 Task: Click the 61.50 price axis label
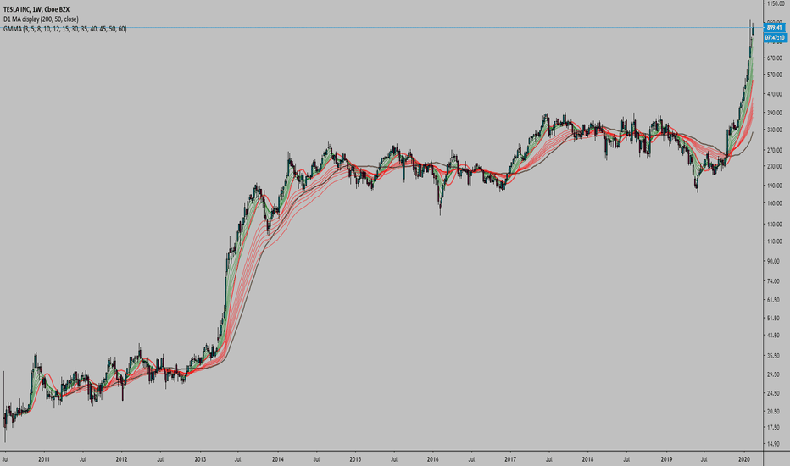click(x=773, y=300)
